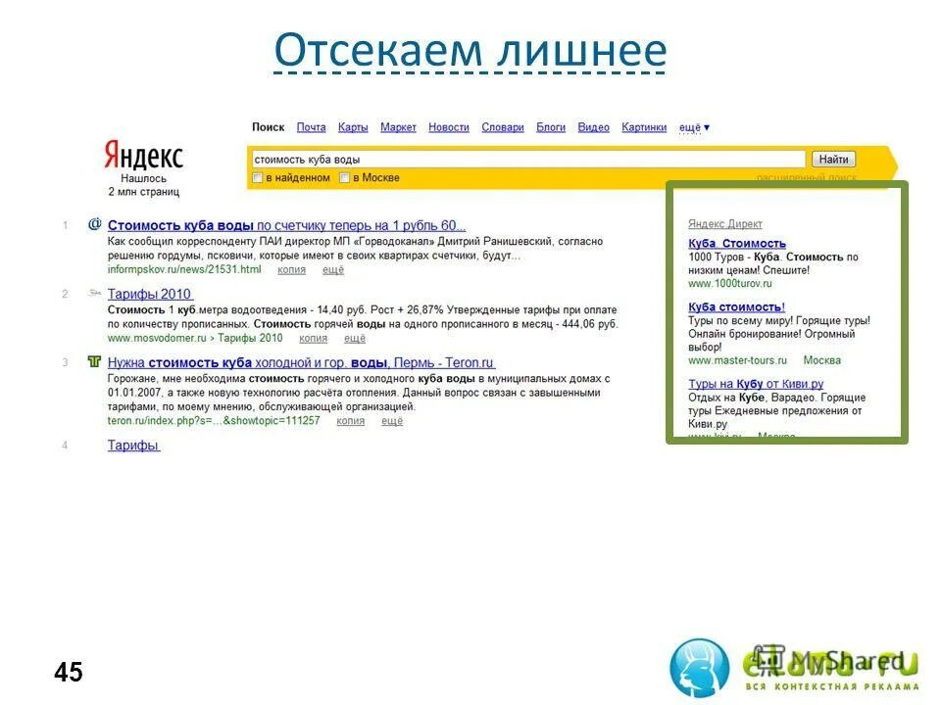Click the slide title 'Отсекаем лишнее'
This screenshot has height=705, width=941.
point(470,50)
